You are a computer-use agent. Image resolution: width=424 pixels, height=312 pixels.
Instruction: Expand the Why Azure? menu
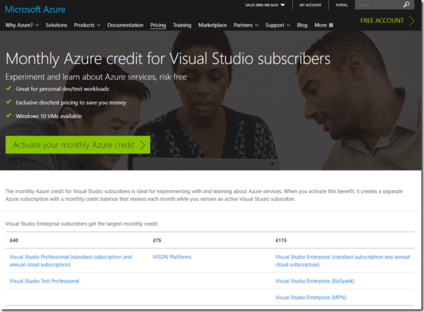pyautogui.click(x=22, y=26)
